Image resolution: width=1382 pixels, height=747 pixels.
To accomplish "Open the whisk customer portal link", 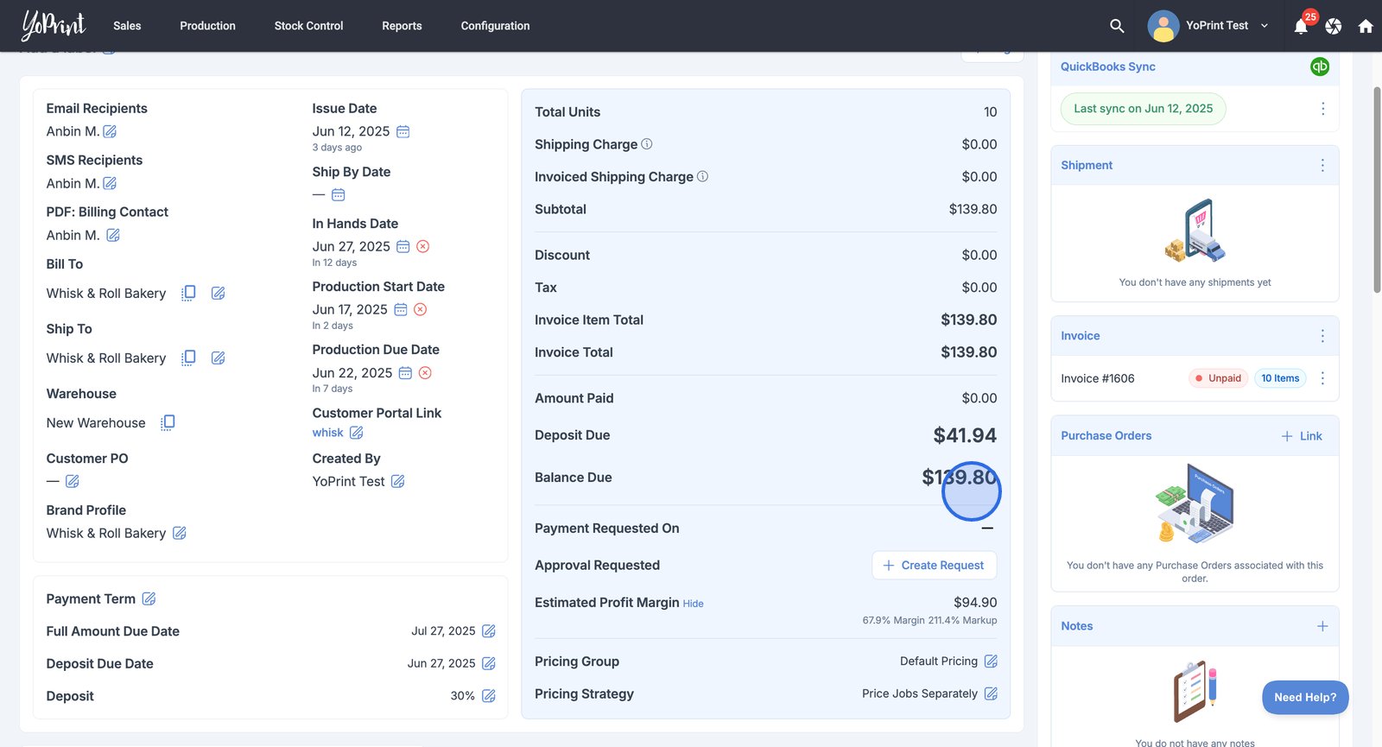I will click(327, 433).
